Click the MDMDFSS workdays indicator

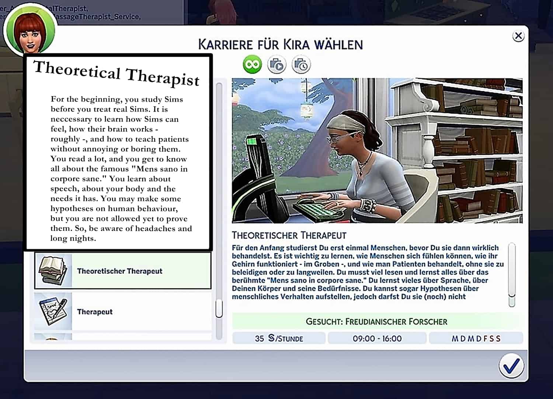point(476,338)
